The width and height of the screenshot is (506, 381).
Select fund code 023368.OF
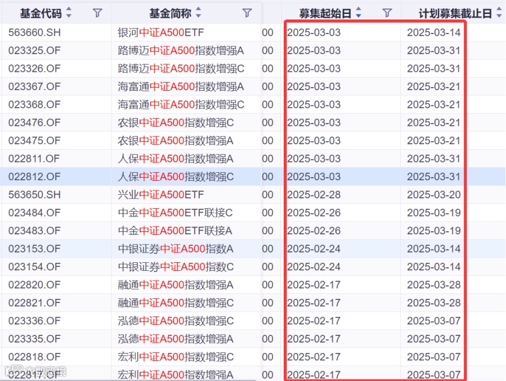click(x=35, y=105)
